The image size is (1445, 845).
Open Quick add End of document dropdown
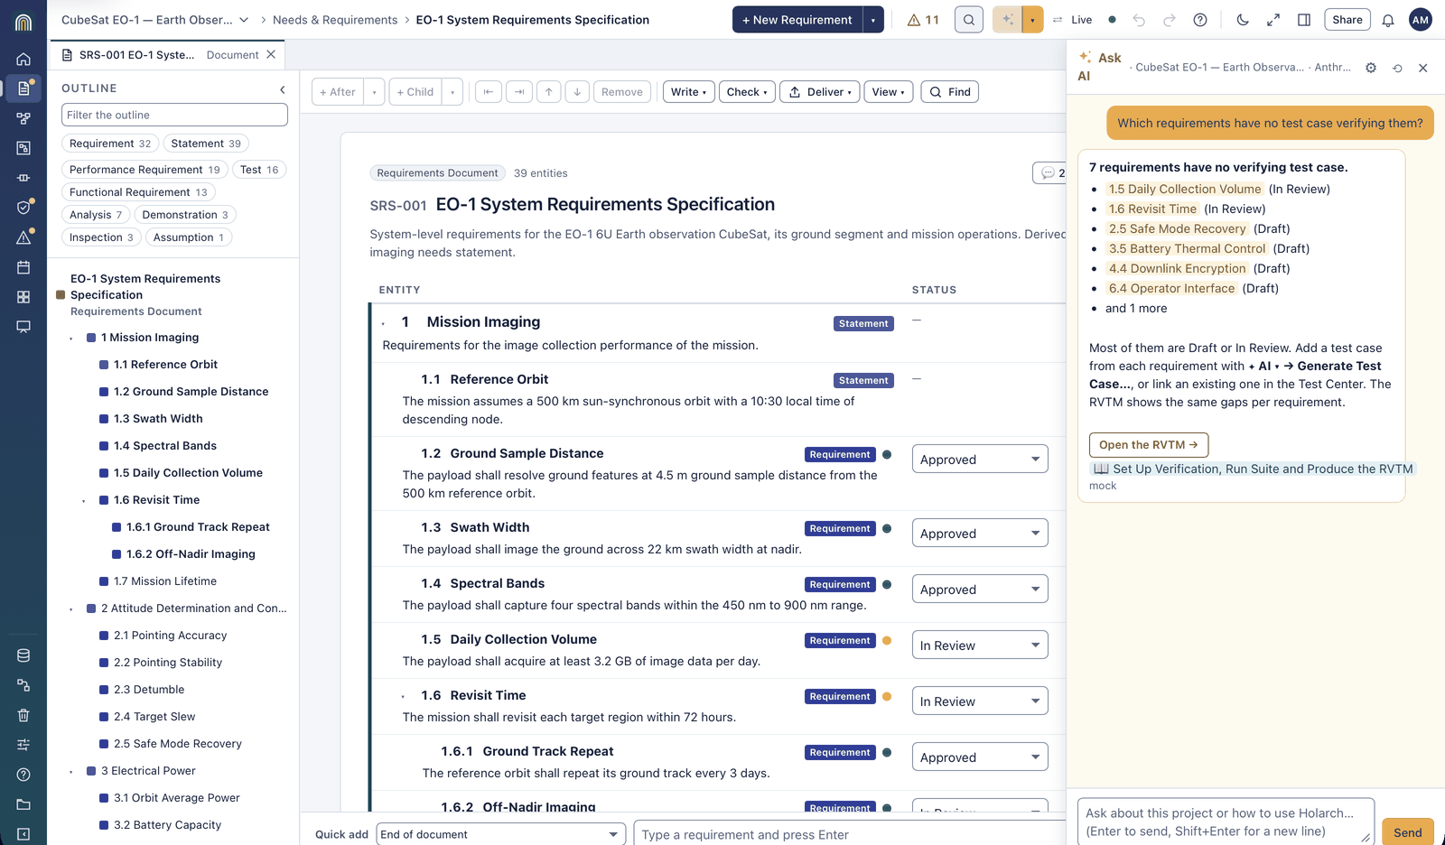tap(501, 834)
